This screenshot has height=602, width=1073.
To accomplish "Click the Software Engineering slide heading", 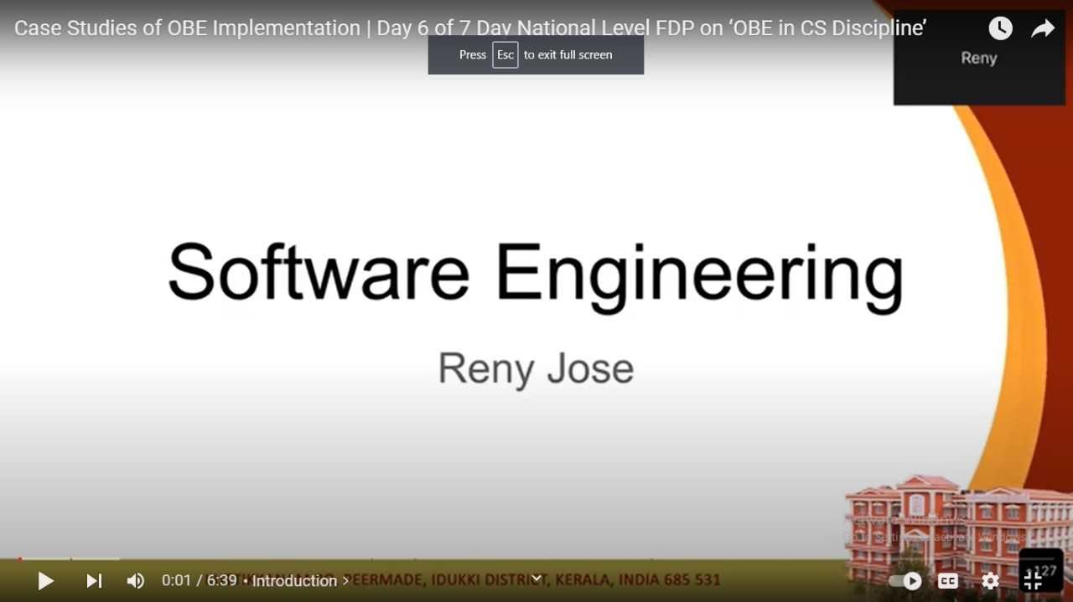I will coord(535,272).
